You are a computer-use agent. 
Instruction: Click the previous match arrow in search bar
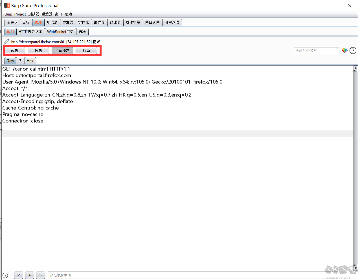coord(19,275)
